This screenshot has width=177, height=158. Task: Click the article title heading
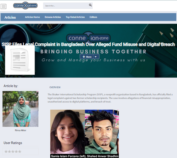88,44
